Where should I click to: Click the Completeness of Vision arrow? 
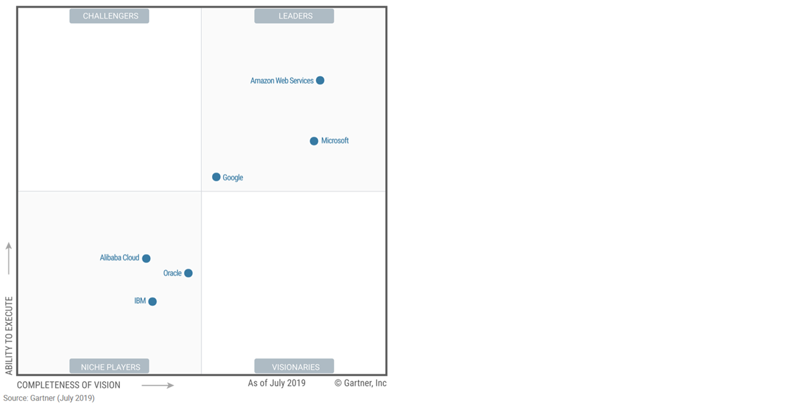tap(158, 385)
